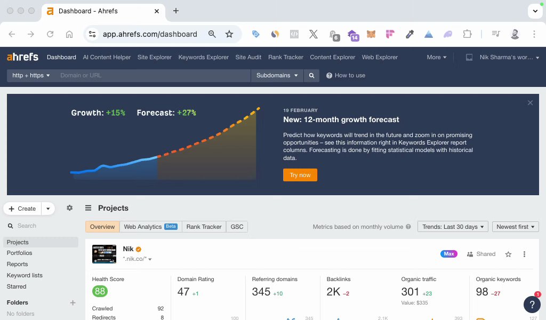Open a new browser tab
The width and height of the screenshot is (546, 320).
(x=176, y=11)
